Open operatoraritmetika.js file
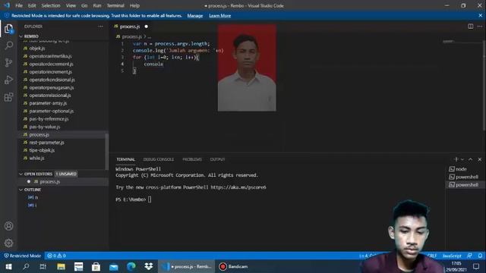Screen dimensions: 486x273 [x=51, y=56]
